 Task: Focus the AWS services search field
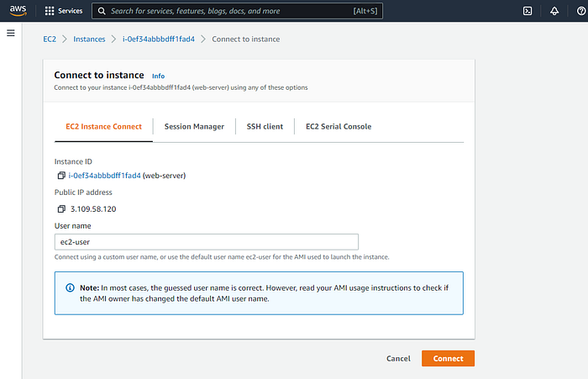tap(237, 11)
